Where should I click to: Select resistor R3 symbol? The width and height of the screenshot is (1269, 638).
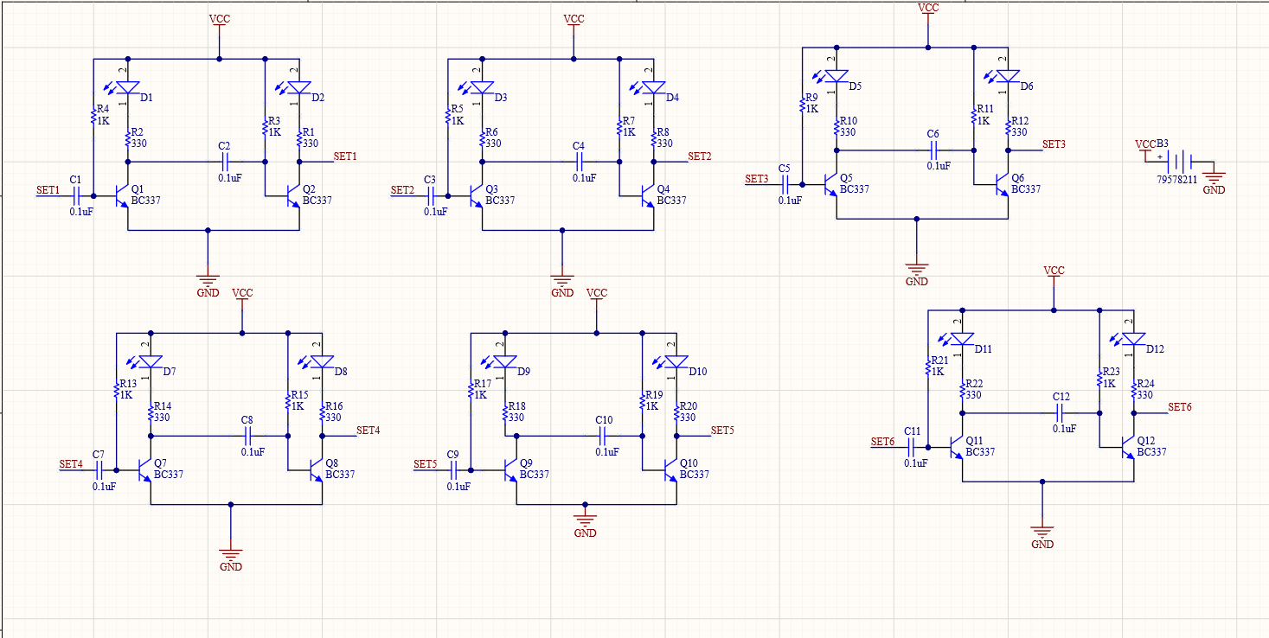265,127
